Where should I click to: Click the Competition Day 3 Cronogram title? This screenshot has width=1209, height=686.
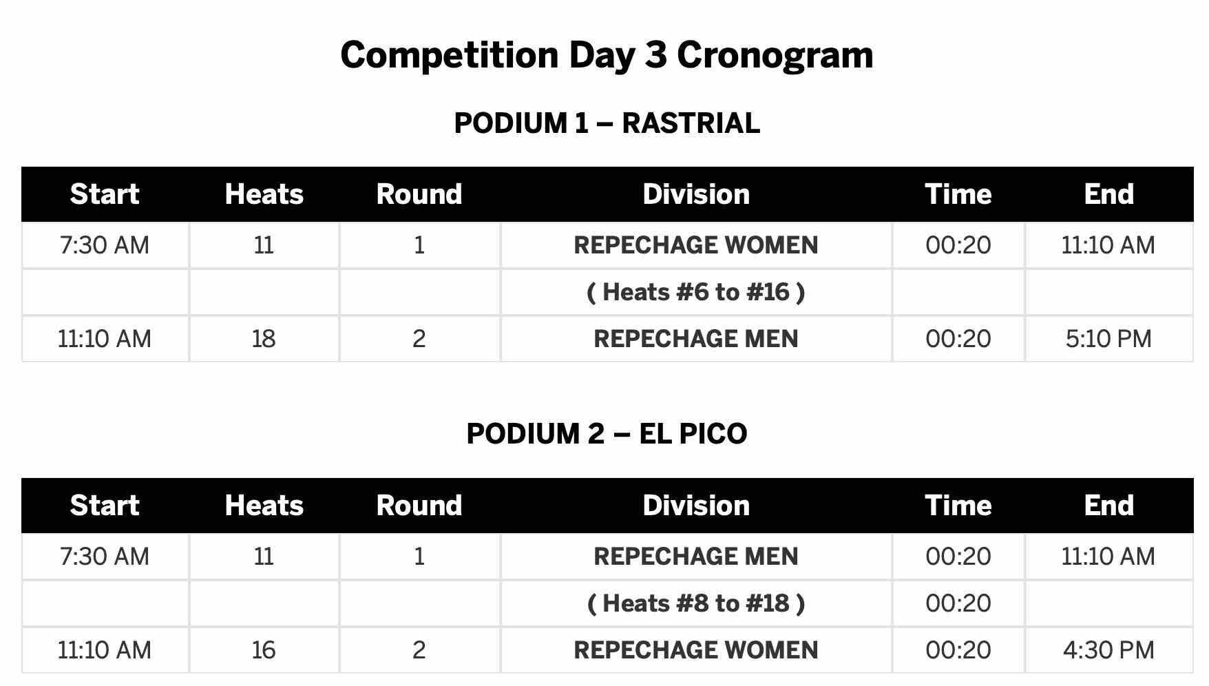(606, 55)
